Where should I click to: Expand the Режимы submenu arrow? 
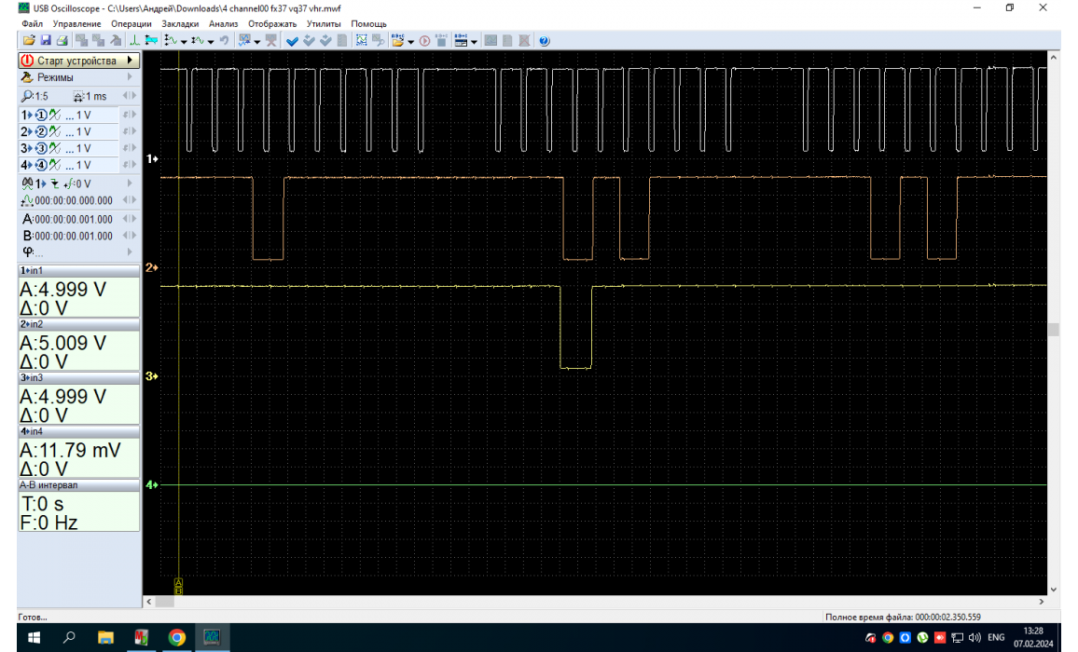(x=130, y=77)
